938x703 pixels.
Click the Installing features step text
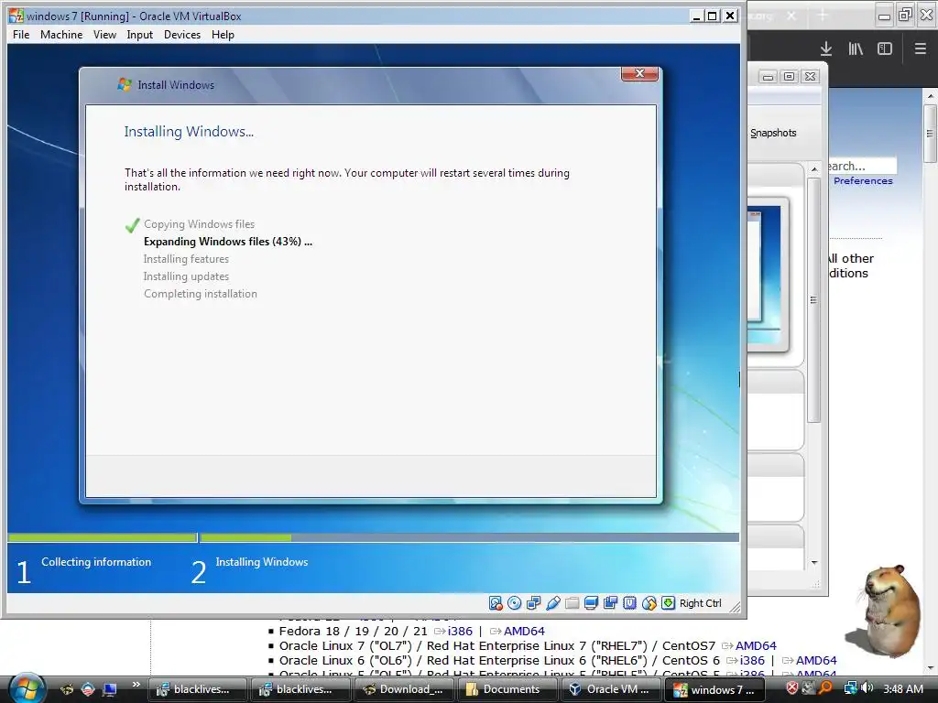point(186,259)
